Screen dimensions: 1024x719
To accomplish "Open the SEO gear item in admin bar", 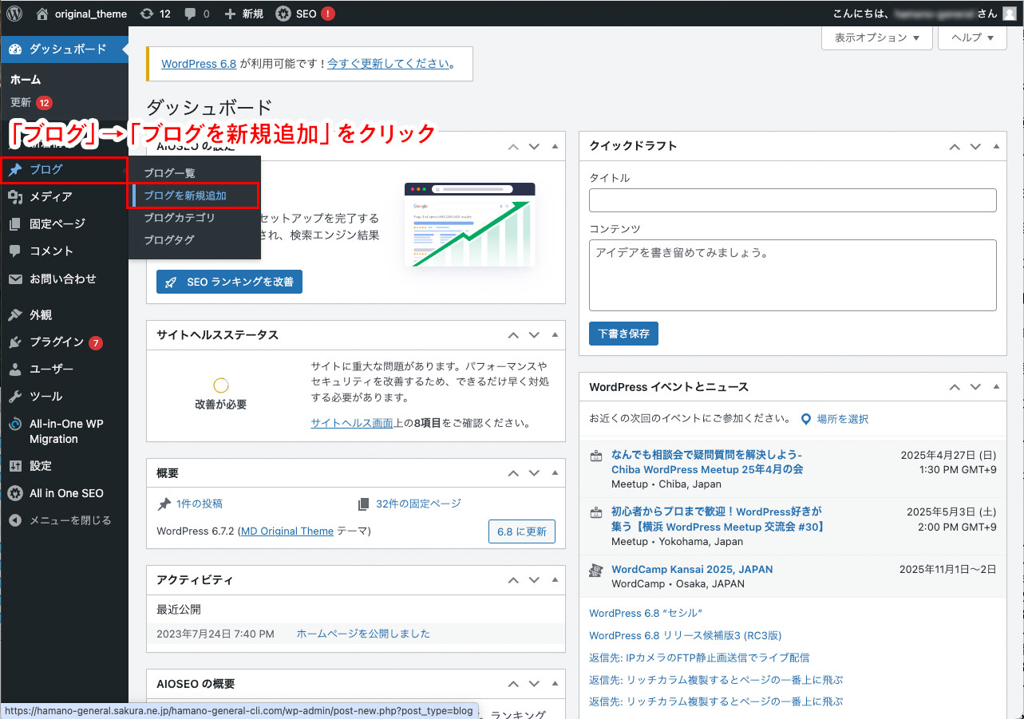I will pyautogui.click(x=305, y=13).
